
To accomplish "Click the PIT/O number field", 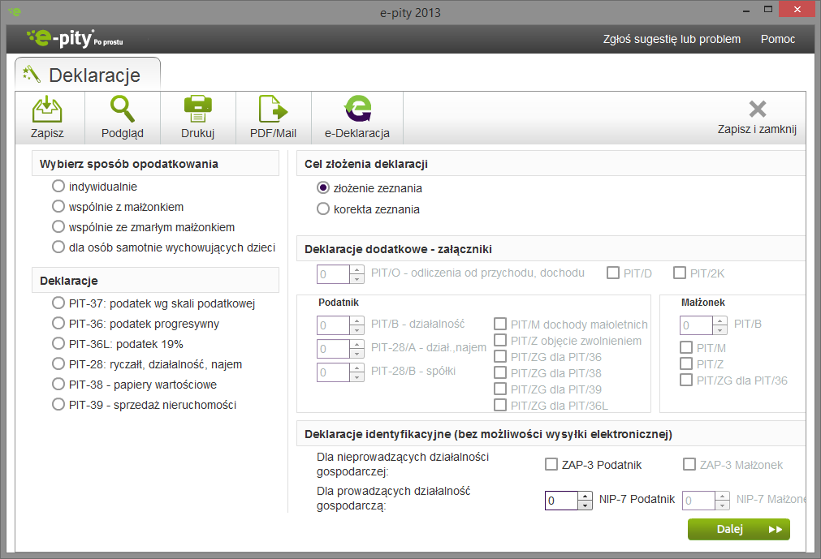I will tap(333, 274).
